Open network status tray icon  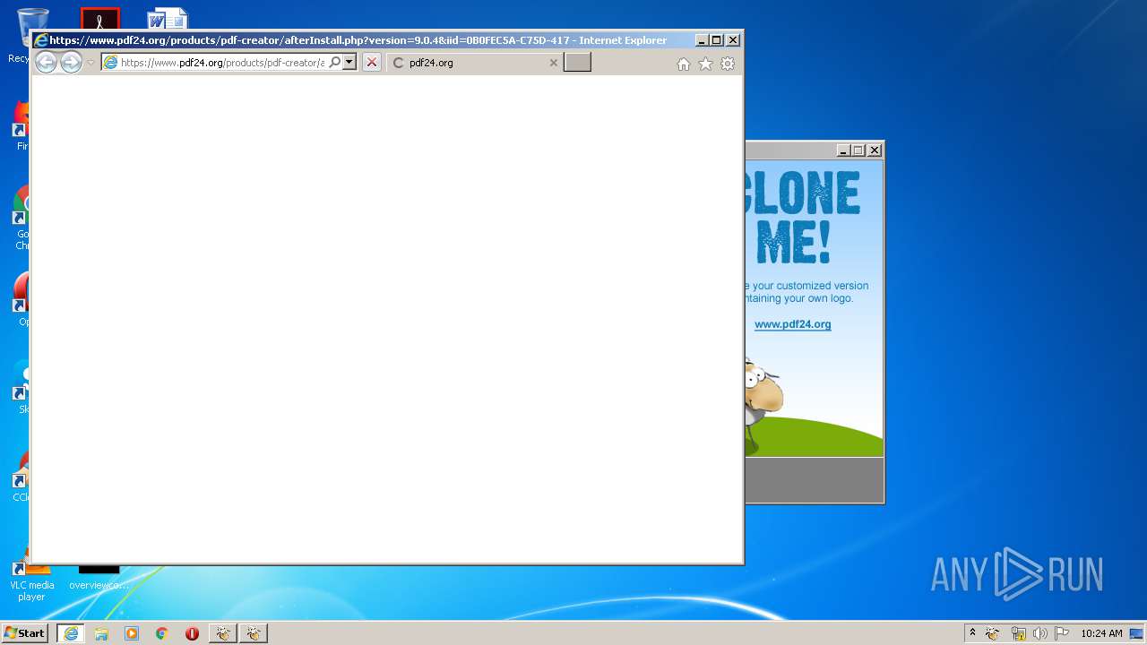(x=1018, y=633)
